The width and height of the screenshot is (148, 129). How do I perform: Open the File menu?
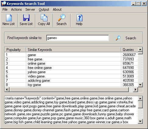(x=5, y=9)
